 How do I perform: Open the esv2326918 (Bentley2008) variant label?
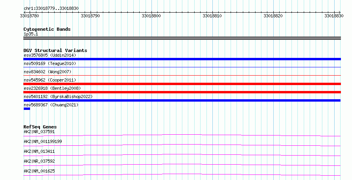(x=52, y=88)
